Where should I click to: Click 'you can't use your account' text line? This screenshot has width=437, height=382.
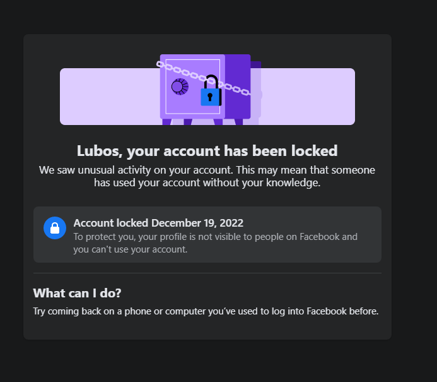pyautogui.click(x=131, y=249)
